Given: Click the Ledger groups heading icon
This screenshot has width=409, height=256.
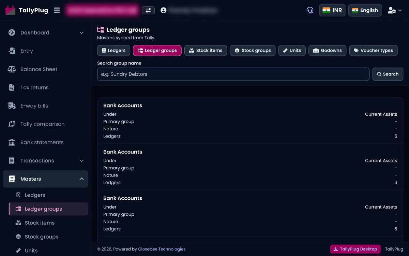Looking at the screenshot, I should pos(101,30).
